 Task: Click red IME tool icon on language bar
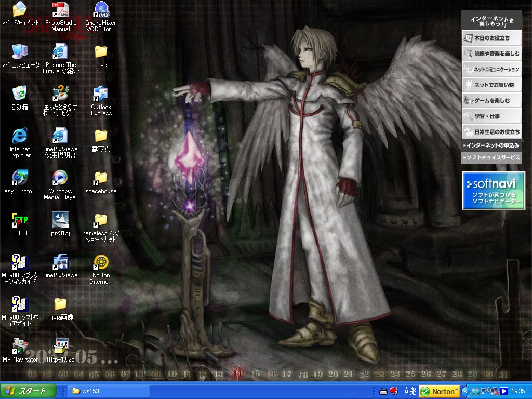tap(394, 391)
